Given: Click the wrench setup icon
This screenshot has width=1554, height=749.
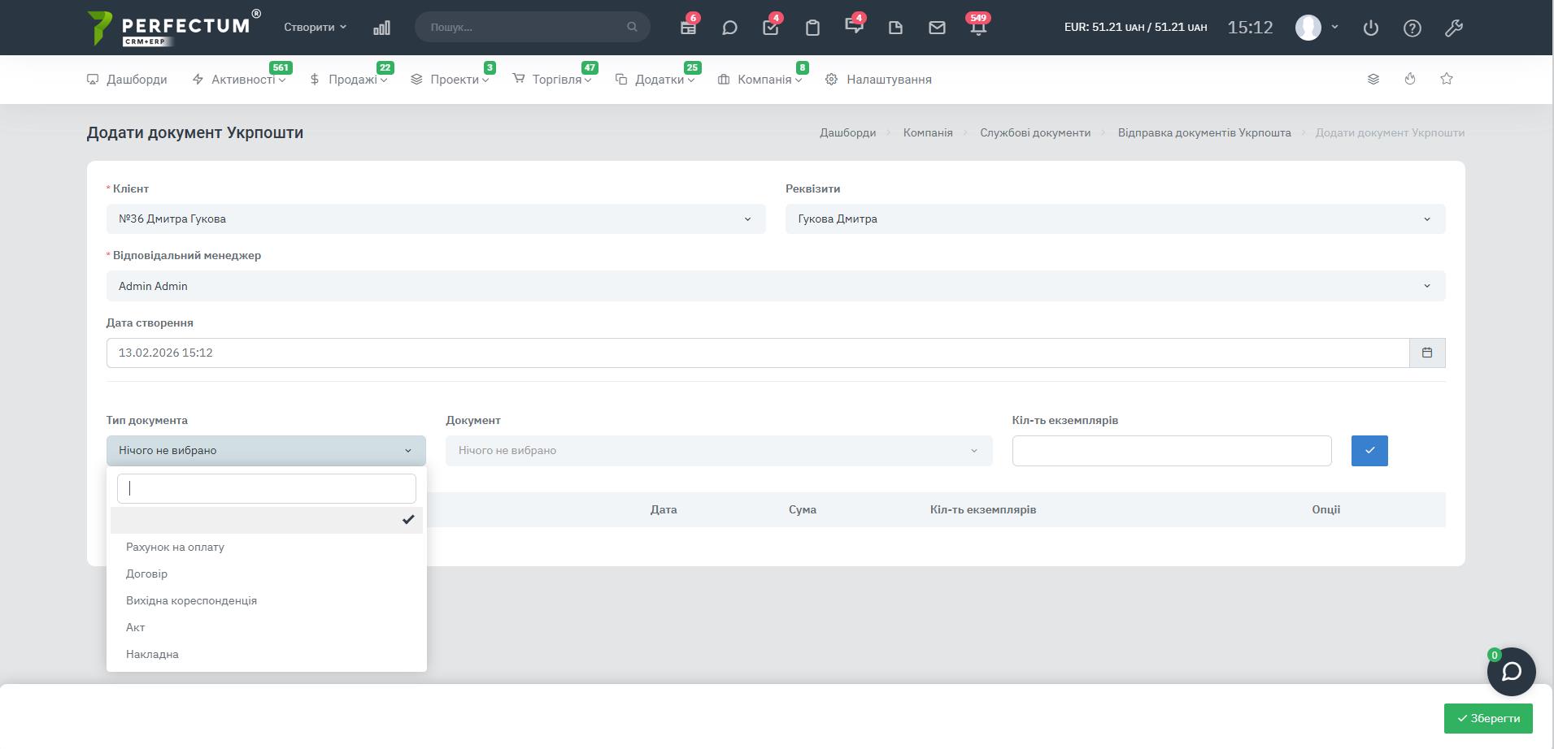Looking at the screenshot, I should coord(1454,28).
